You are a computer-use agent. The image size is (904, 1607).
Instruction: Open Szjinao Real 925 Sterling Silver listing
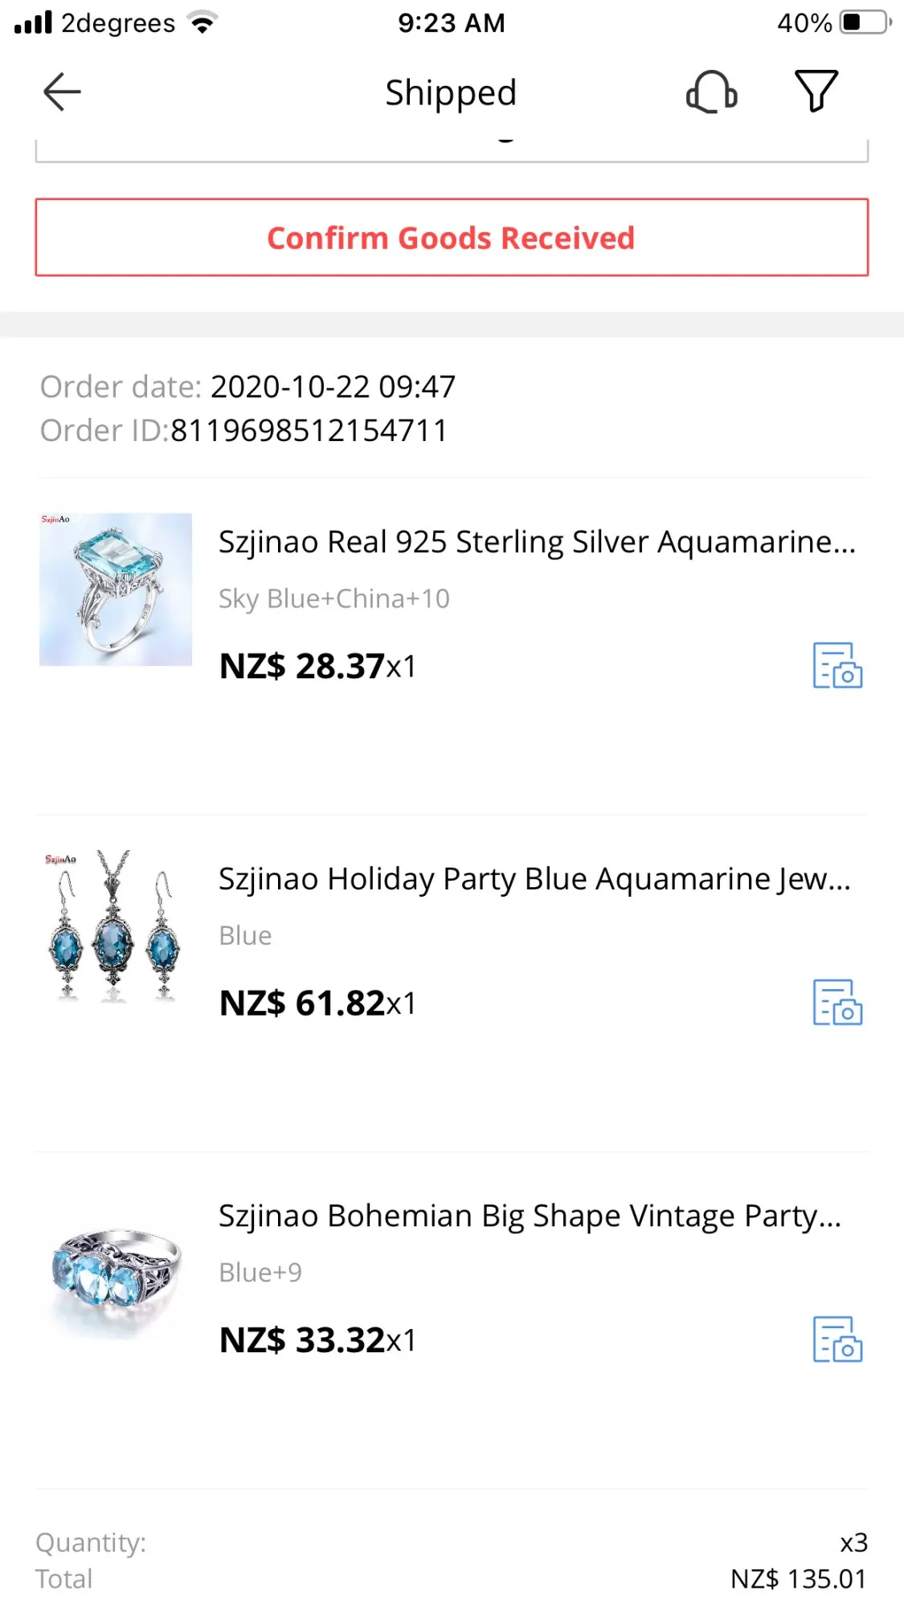pyautogui.click(x=537, y=542)
